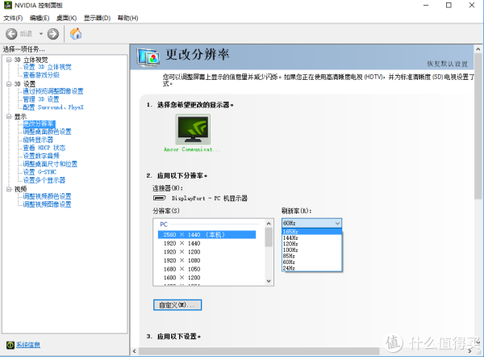
Task: Click the DisplayPort connector icon
Action: [159, 198]
